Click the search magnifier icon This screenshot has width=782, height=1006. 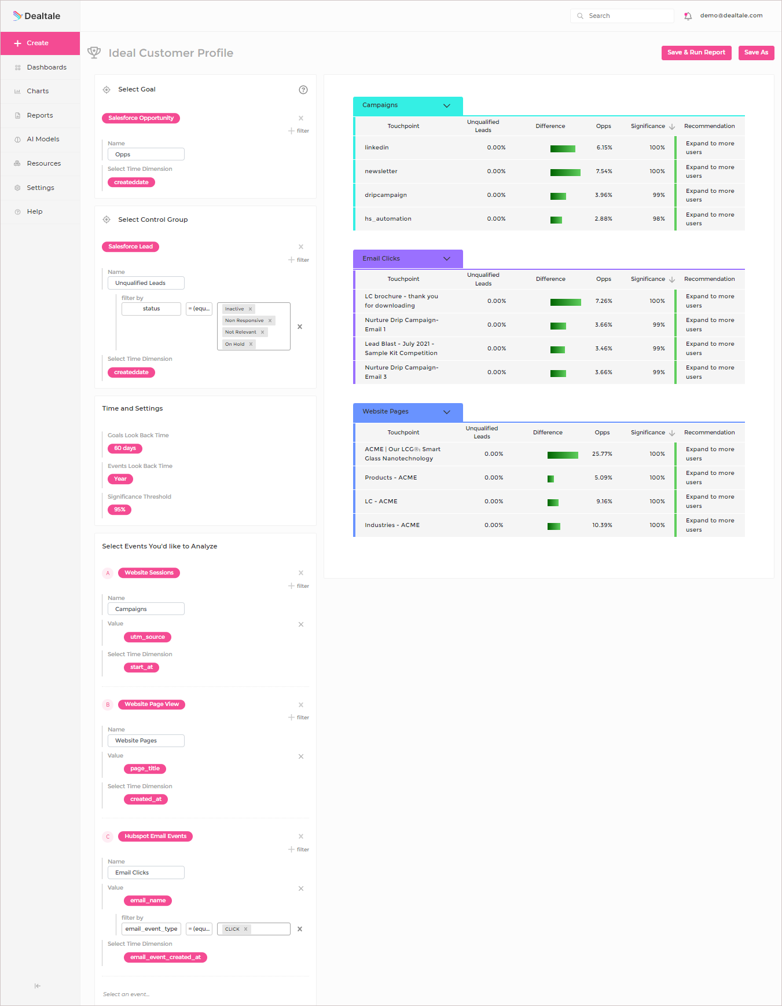pos(580,16)
